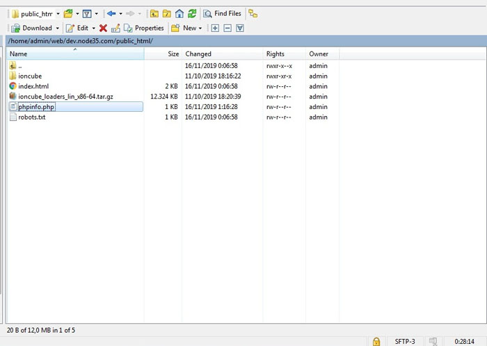Click the Rename icon
Screen dimensions: 487x346
coord(115,28)
